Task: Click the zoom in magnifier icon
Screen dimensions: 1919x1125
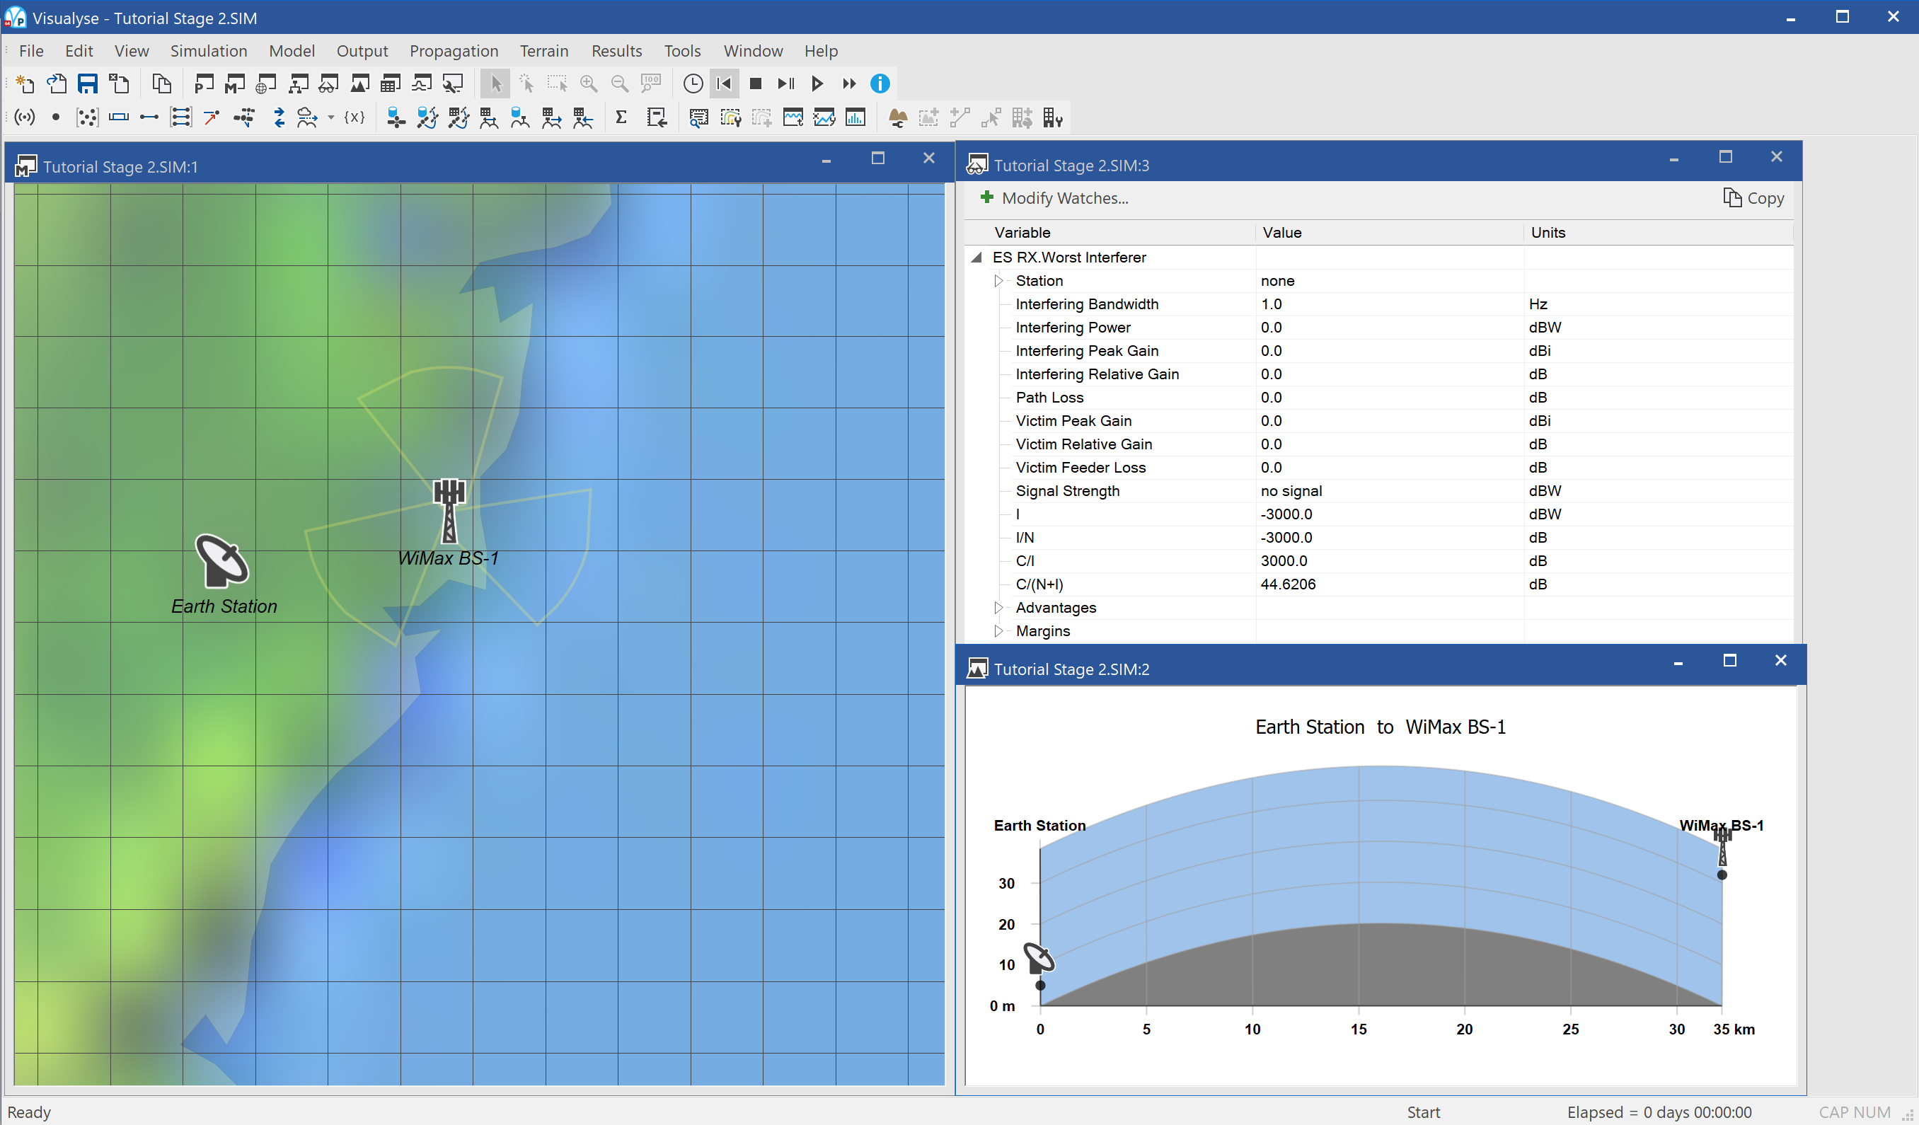Action: (x=589, y=83)
